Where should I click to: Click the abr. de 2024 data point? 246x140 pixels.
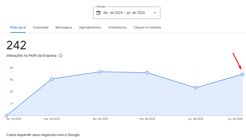tap(100, 72)
